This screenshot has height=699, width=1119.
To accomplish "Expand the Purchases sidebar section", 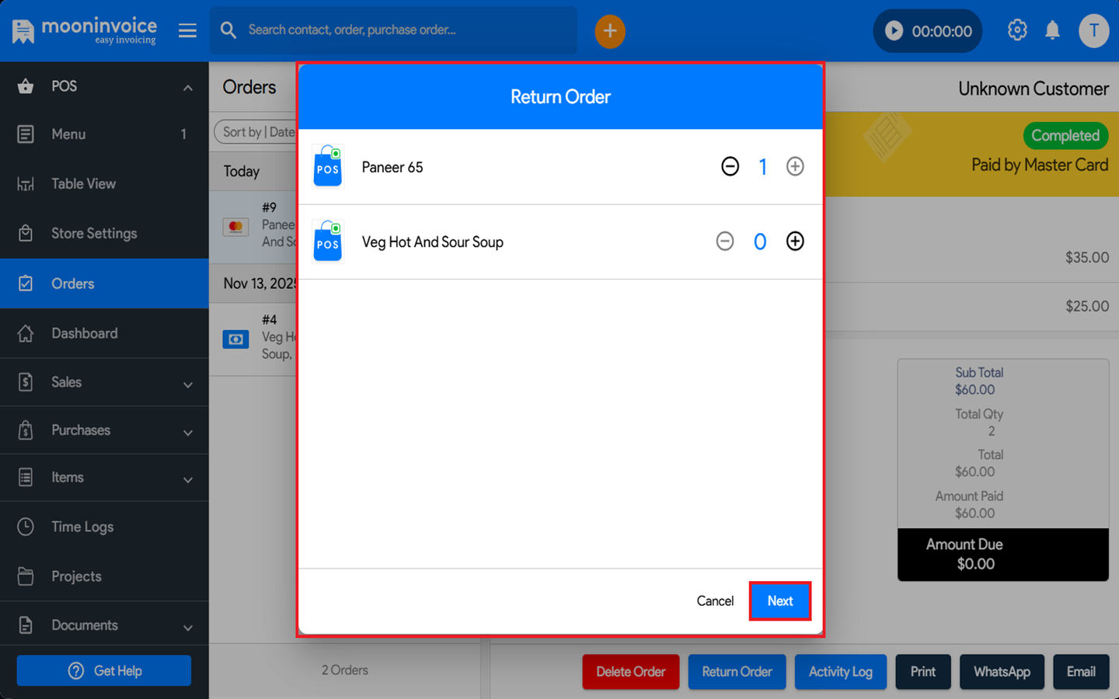I will point(187,432).
